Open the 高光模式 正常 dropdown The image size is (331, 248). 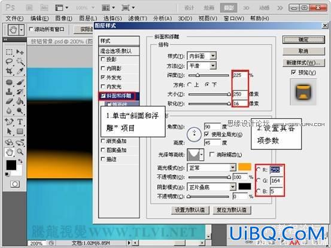233,168
